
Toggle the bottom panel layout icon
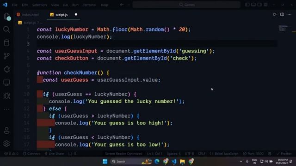tap(253, 5)
